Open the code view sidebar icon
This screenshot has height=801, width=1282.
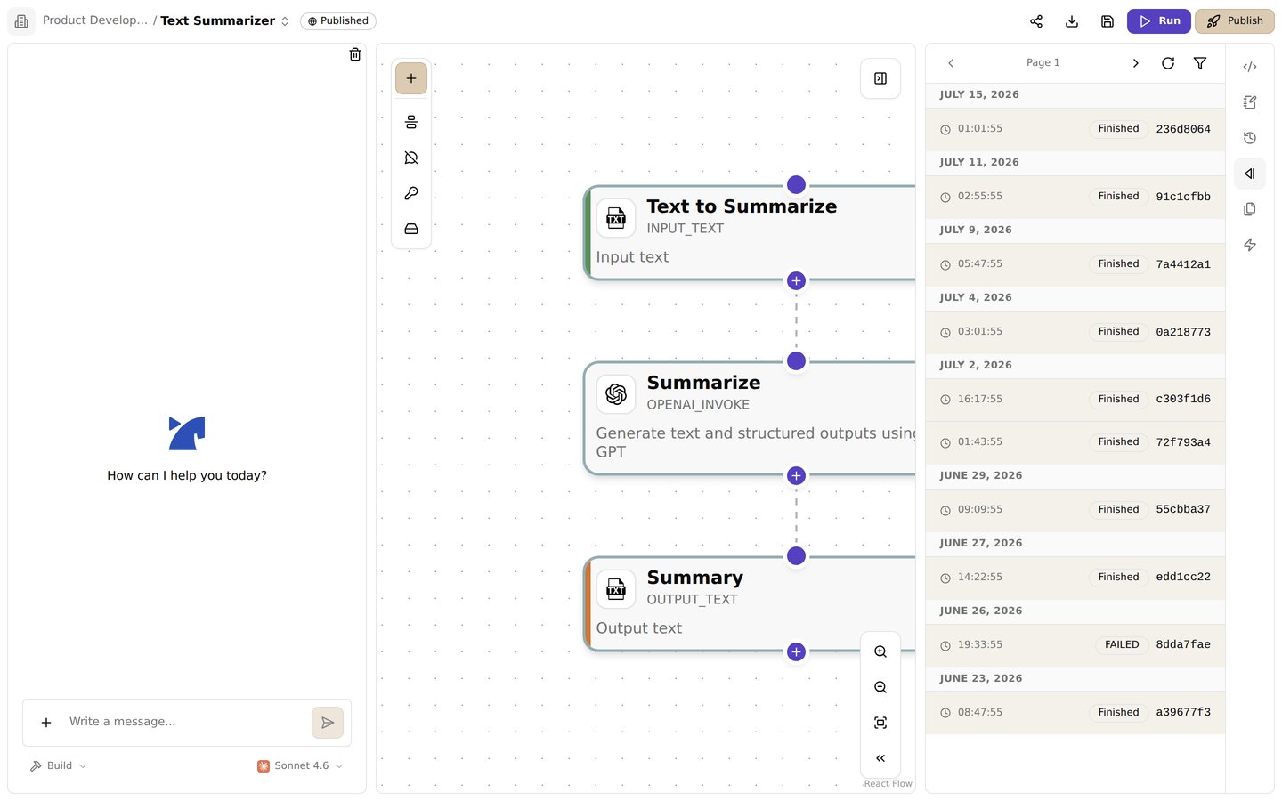click(x=1250, y=67)
